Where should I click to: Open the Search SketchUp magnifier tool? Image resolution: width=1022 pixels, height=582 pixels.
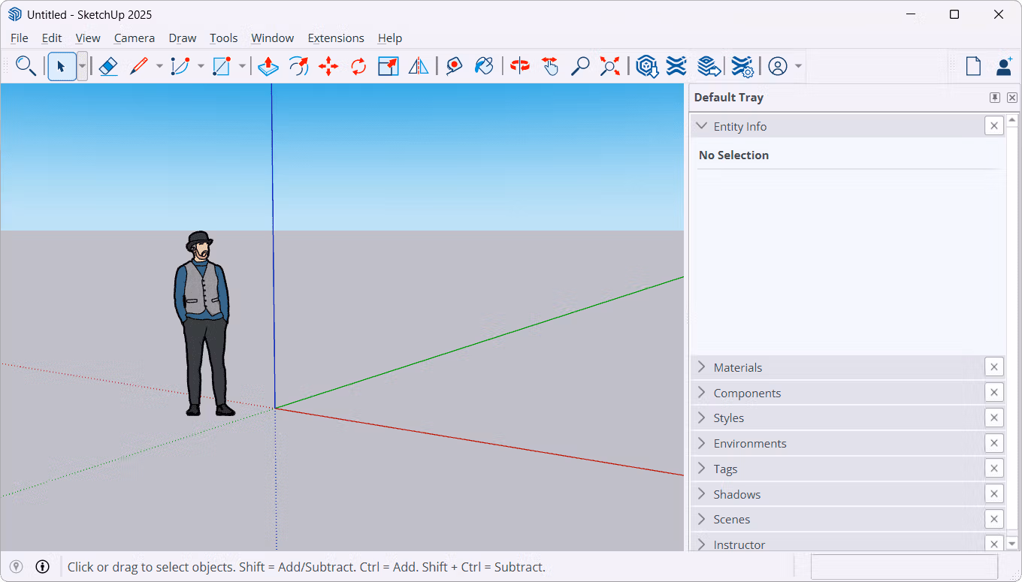click(x=26, y=66)
